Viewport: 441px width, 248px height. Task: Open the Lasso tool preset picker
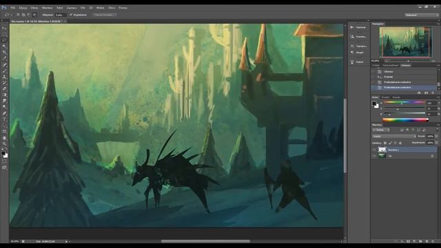(8, 14)
